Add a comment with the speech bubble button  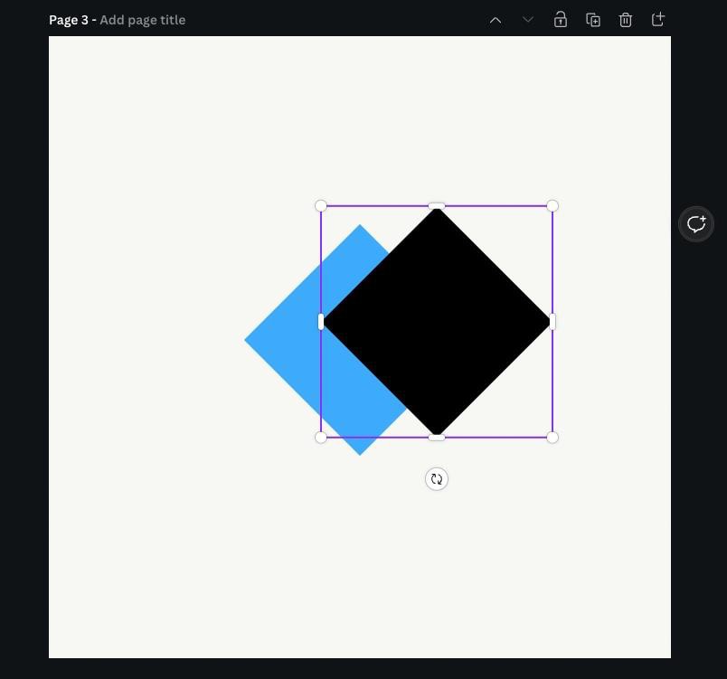(696, 224)
